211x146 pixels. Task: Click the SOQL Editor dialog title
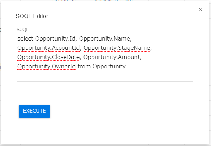pos(32,16)
